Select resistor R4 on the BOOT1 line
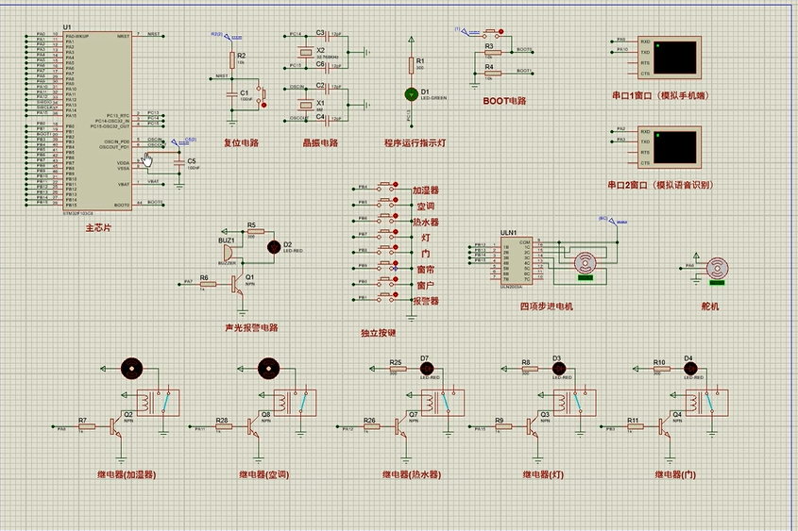 tap(492, 74)
